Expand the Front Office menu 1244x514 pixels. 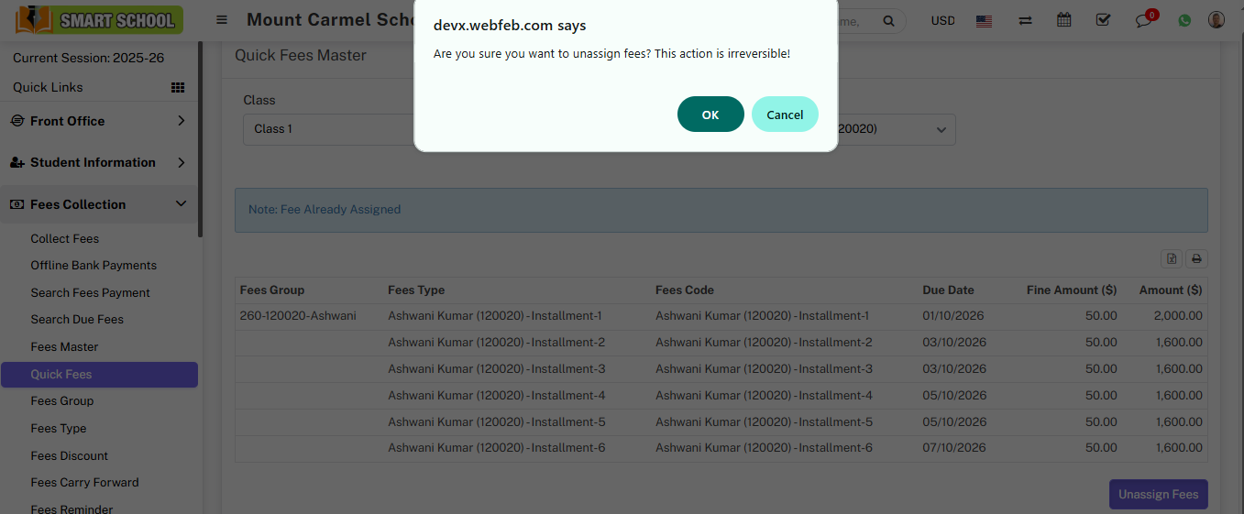point(99,121)
